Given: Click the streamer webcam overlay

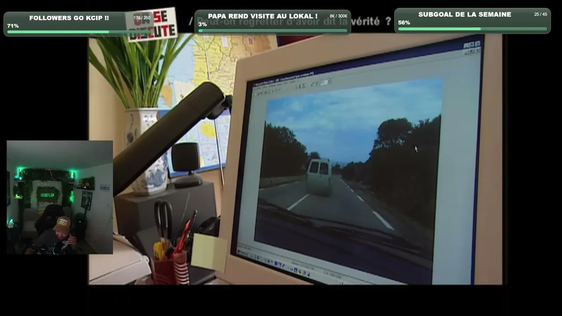Looking at the screenshot, I should [60, 197].
